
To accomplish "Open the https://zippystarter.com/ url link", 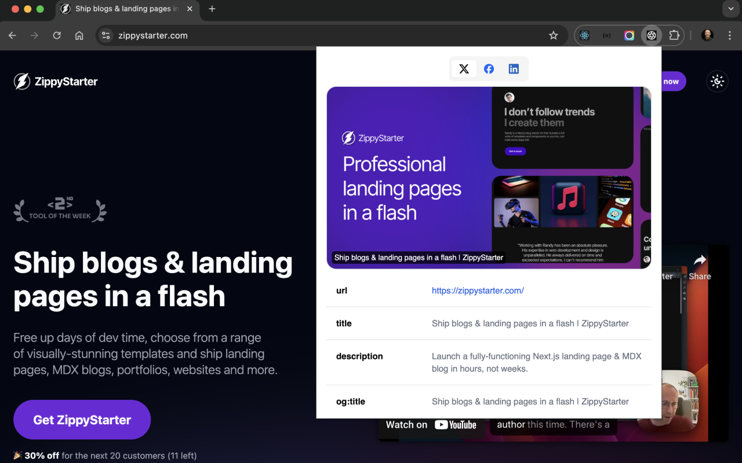I will pos(478,291).
